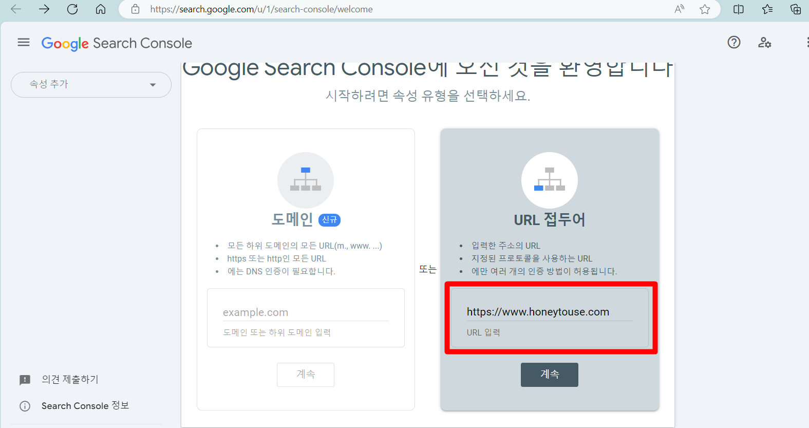Open the hamburger navigation menu
809x428 pixels.
click(x=24, y=43)
